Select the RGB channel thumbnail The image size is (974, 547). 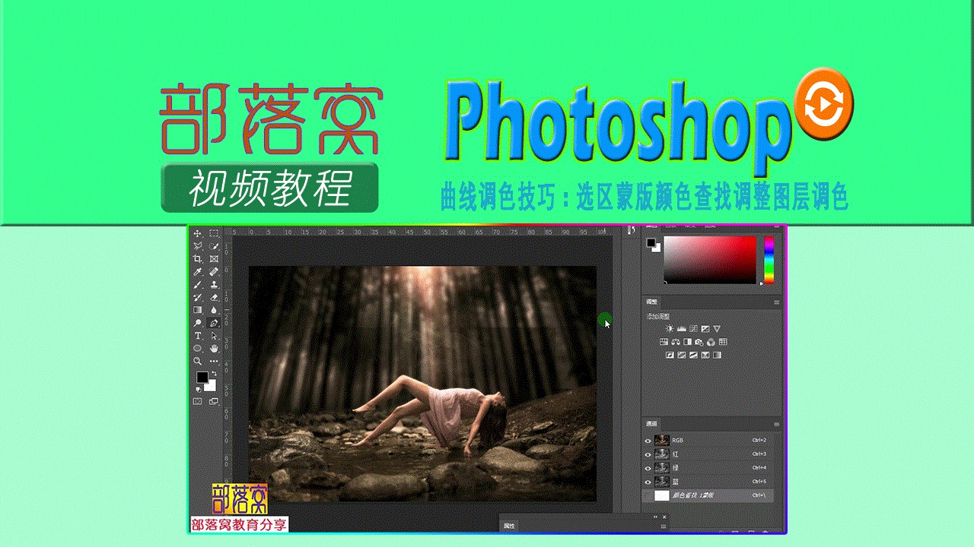[662, 441]
